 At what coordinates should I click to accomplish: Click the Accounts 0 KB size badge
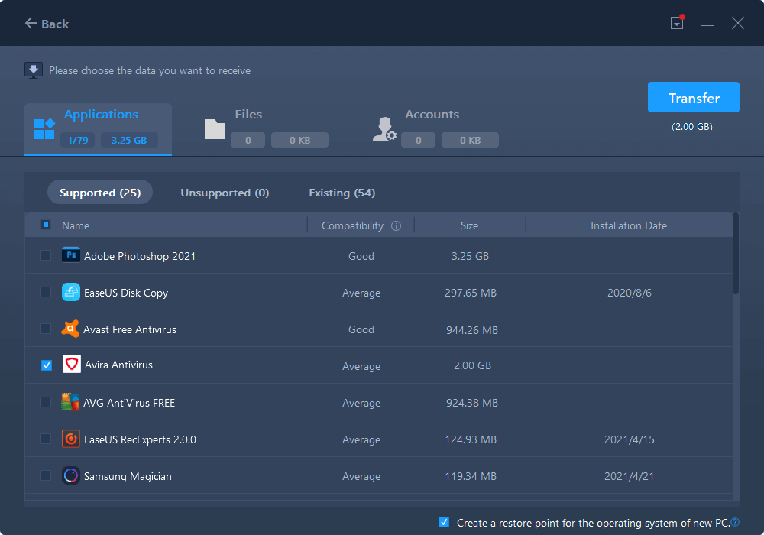470,141
